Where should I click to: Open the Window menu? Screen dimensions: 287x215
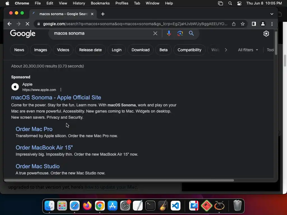click(x=152, y=3)
